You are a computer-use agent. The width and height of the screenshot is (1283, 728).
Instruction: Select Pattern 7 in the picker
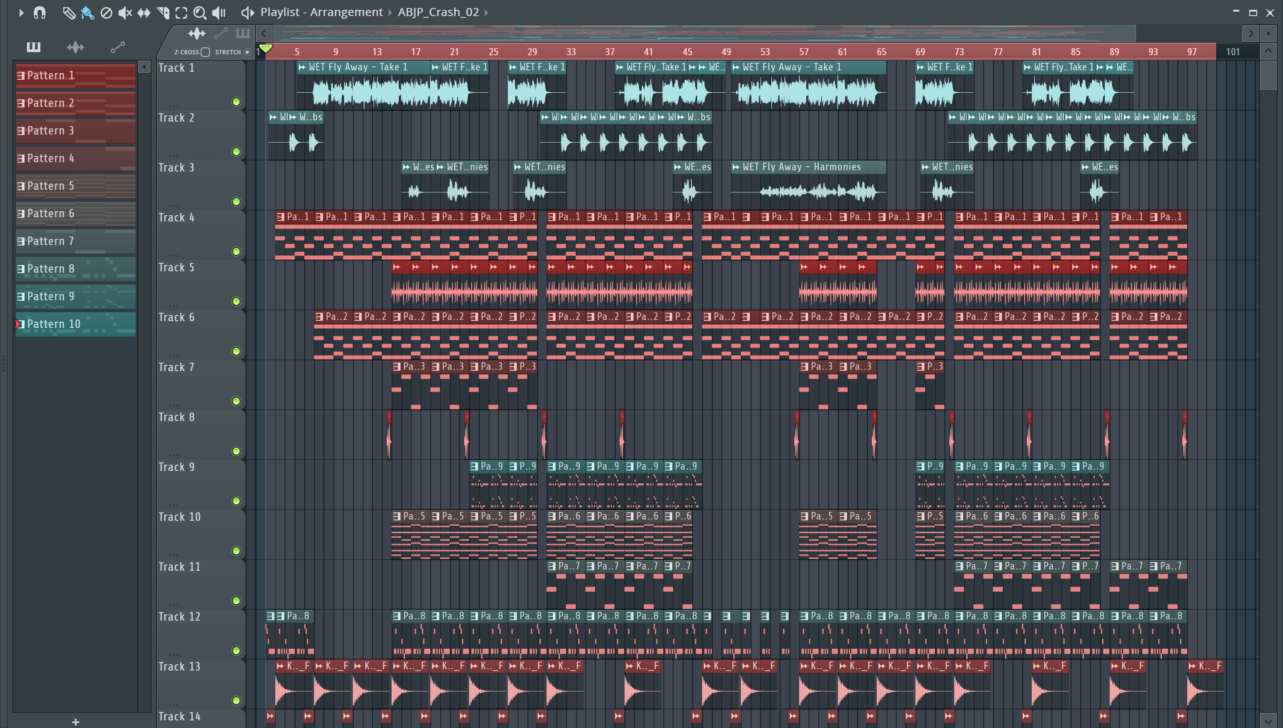pos(75,241)
